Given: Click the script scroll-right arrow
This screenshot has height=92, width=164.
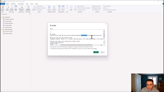Looking at the screenshot, I should click(101, 45).
